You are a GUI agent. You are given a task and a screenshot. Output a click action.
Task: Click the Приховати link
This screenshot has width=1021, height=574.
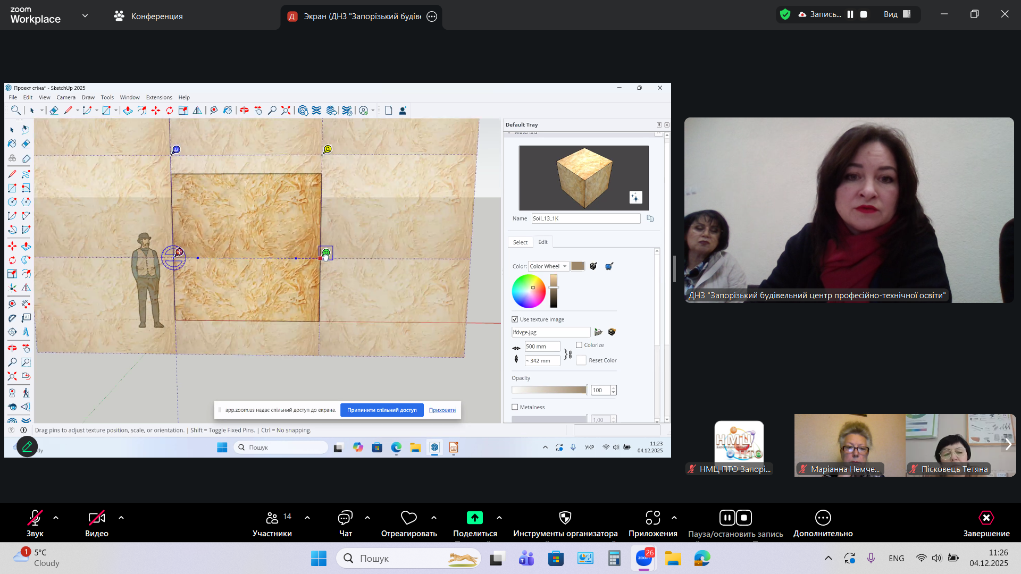pos(442,410)
